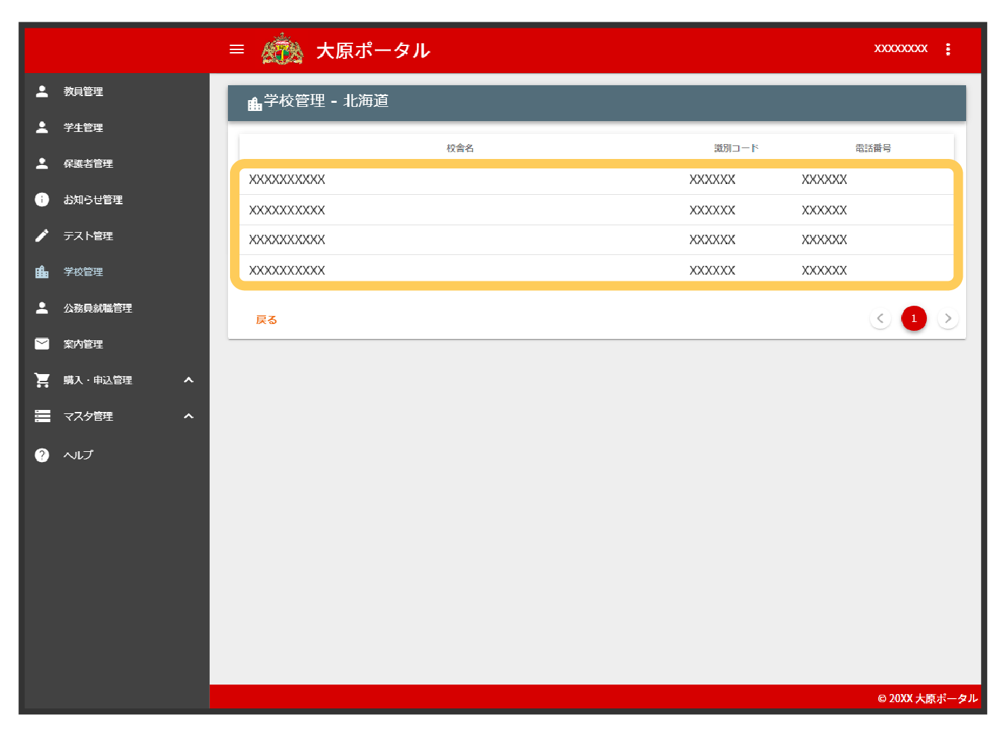Go to 公務員就職管理 menu entry
The image size is (1006, 736).
tap(97, 308)
